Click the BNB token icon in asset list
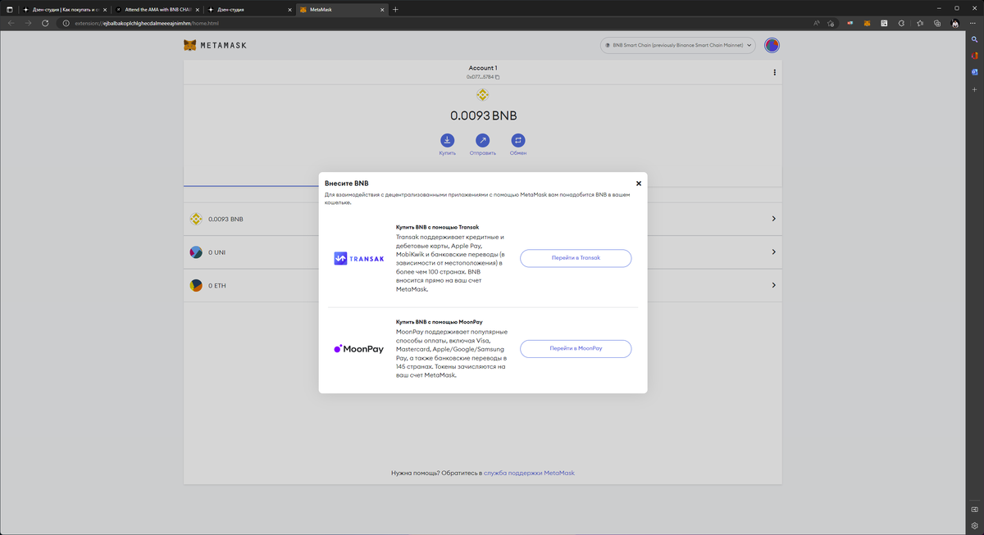This screenshot has width=984, height=535. tap(196, 219)
